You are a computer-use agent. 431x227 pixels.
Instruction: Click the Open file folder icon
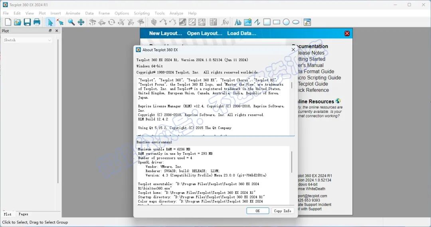tap(18, 22)
